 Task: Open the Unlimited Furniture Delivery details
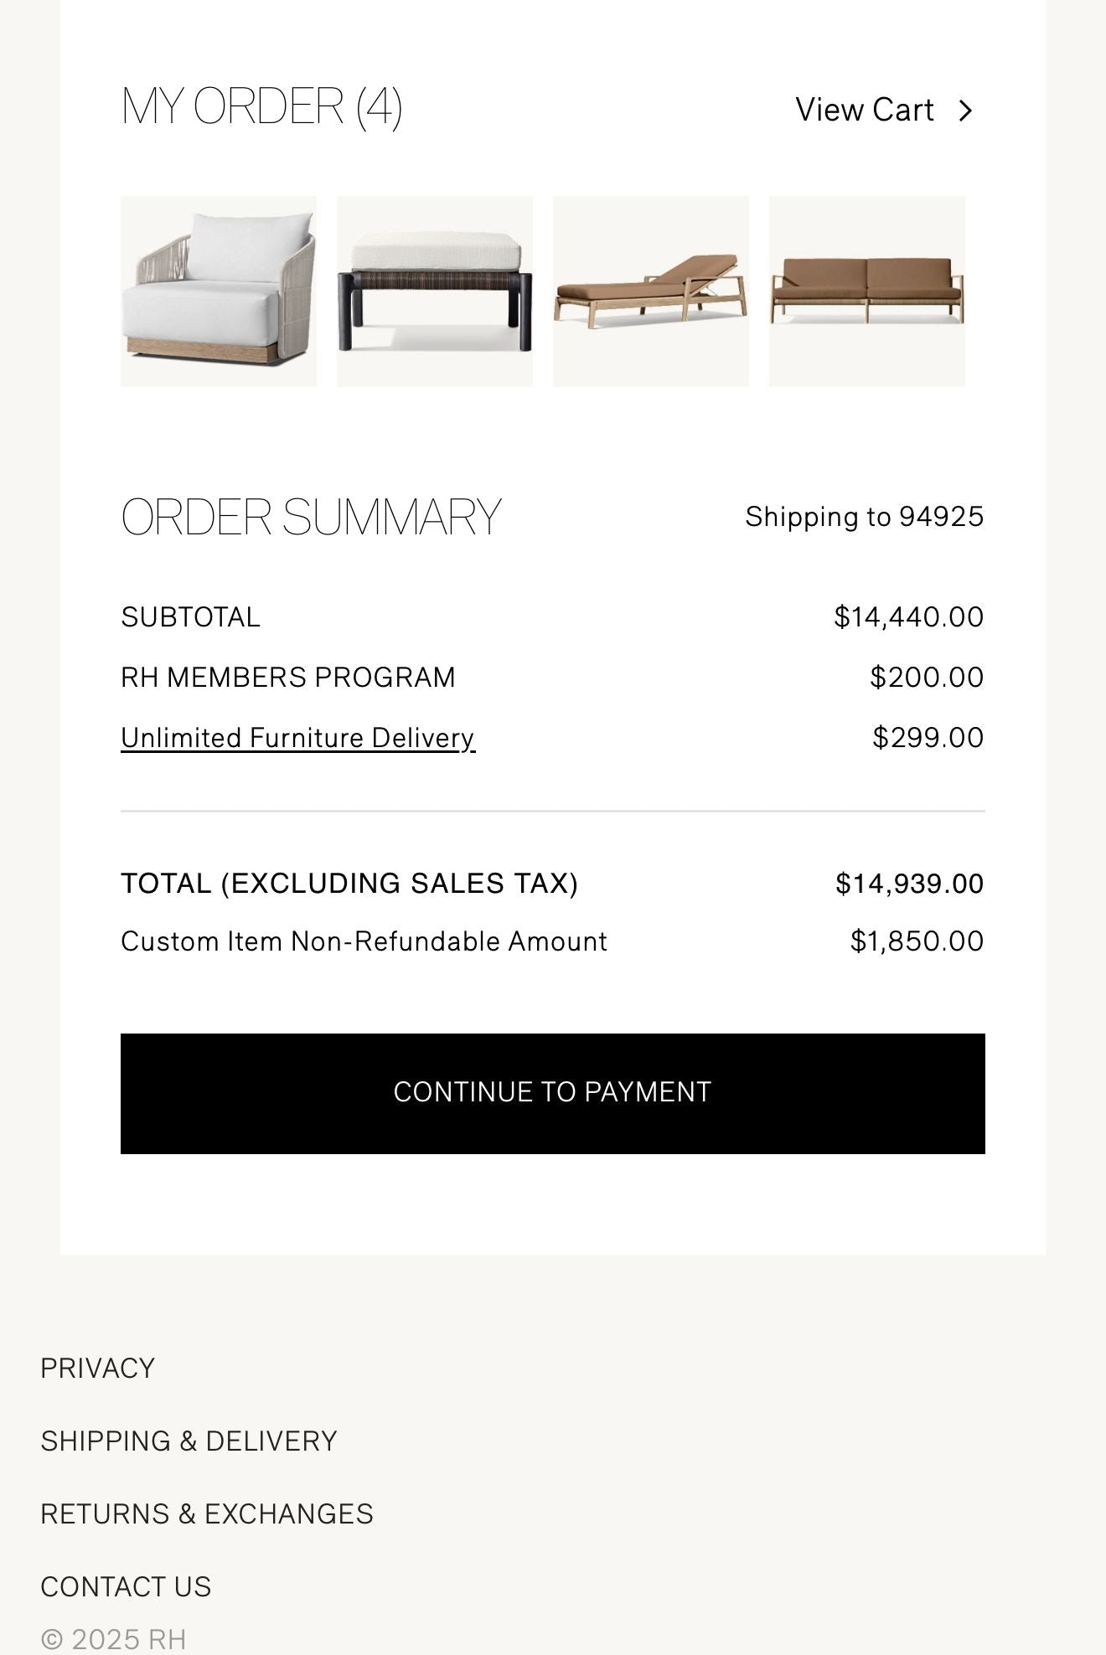297,738
